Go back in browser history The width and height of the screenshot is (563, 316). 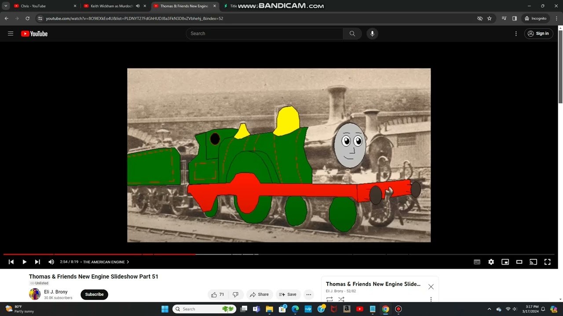tap(7, 18)
